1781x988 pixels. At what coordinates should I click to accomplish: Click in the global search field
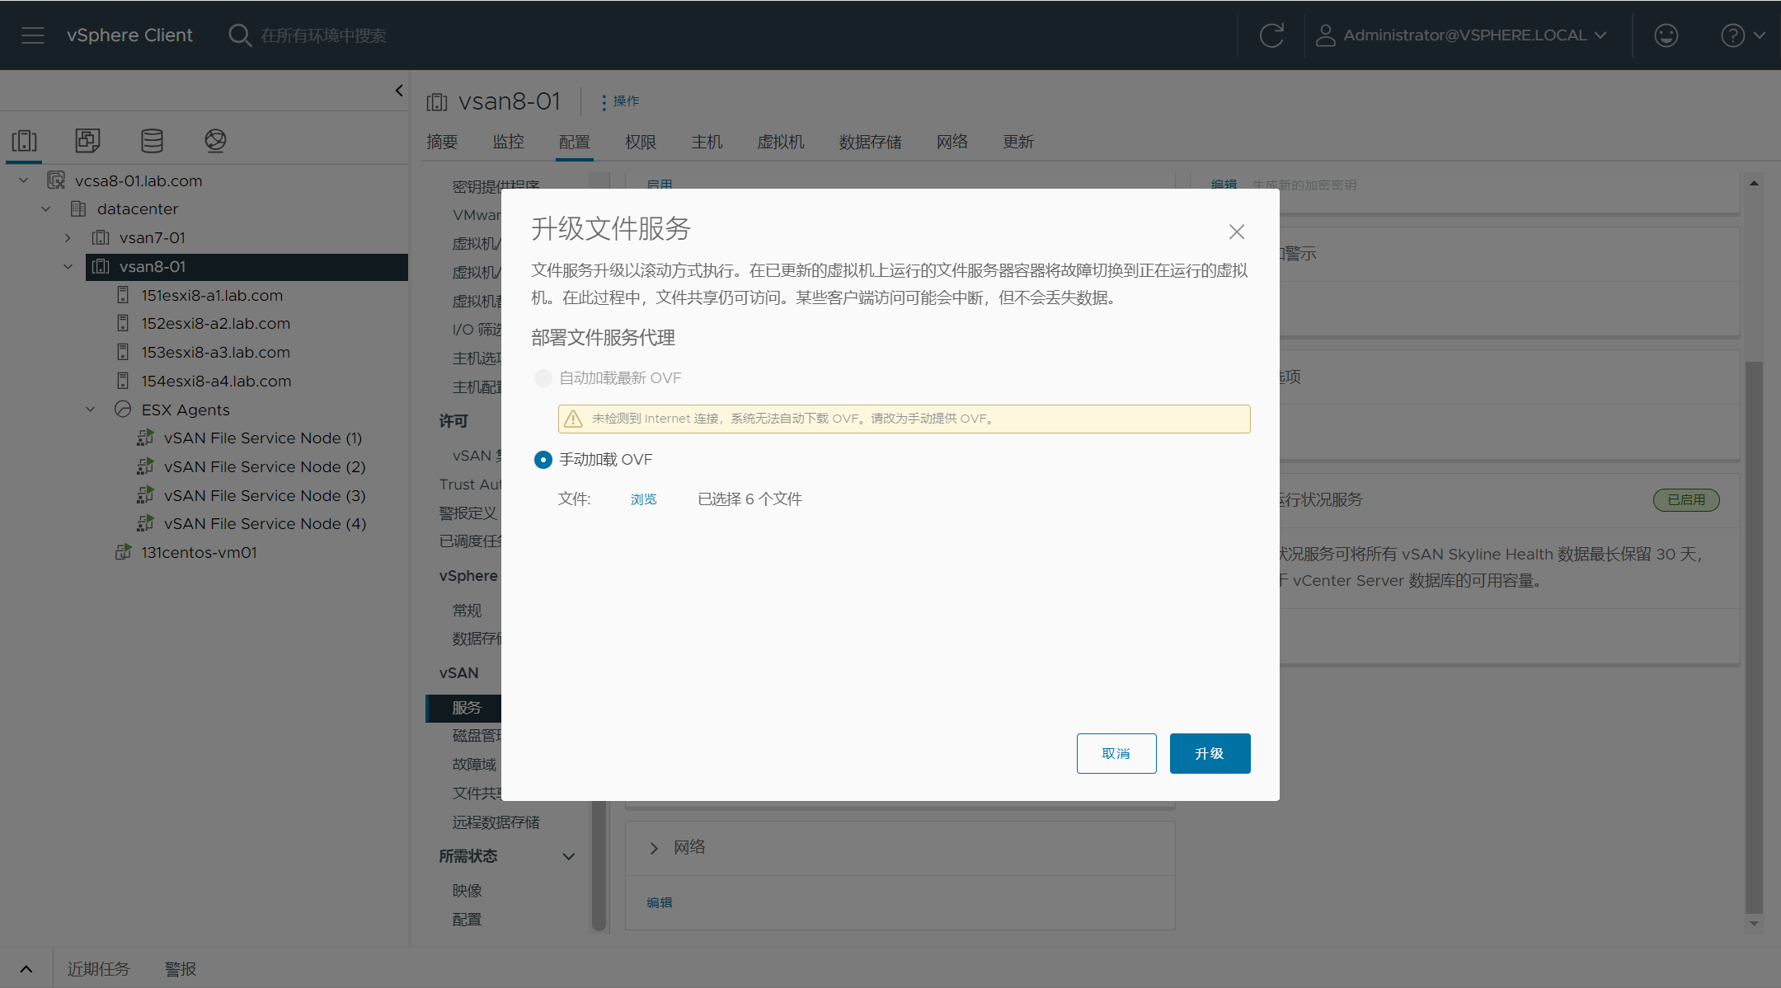coord(324,35)
